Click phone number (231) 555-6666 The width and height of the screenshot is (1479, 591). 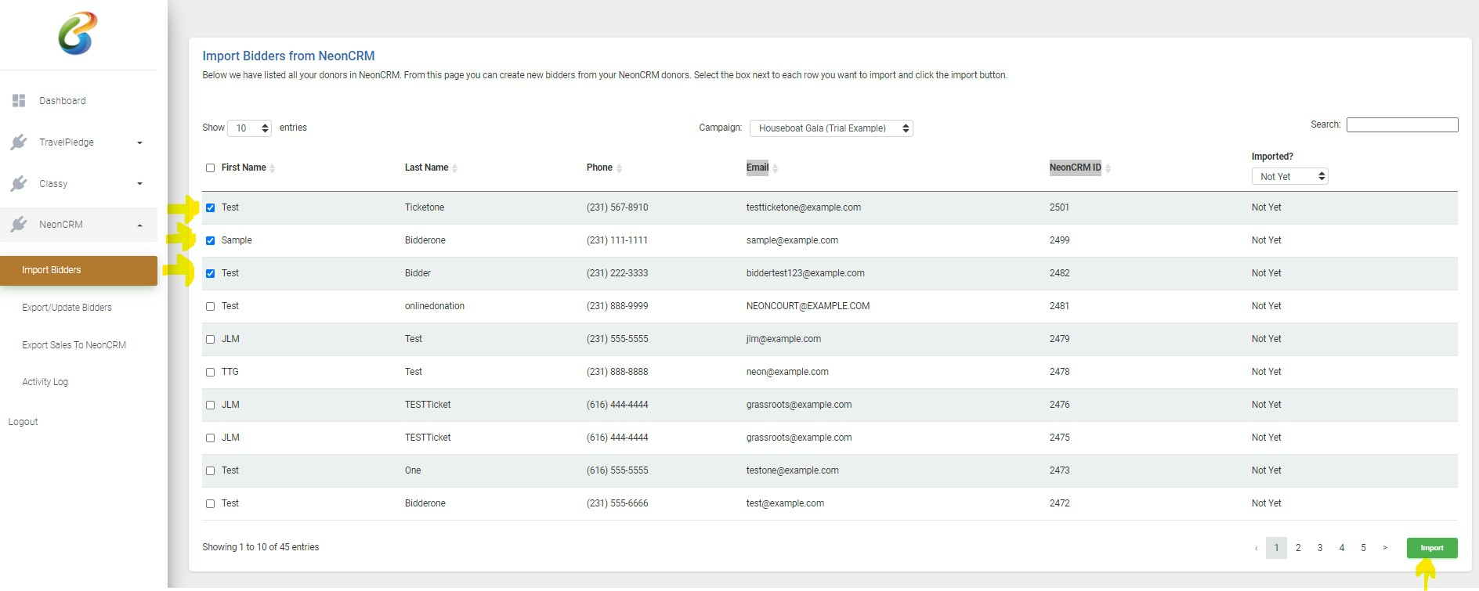617,503
